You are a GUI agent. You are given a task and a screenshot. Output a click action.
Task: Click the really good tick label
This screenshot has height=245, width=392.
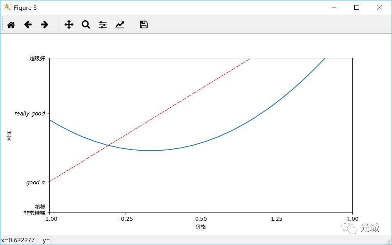click(29, 113)
